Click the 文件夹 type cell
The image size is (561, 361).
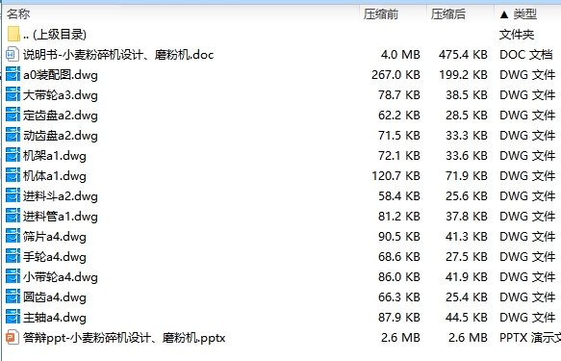point(517,35)
